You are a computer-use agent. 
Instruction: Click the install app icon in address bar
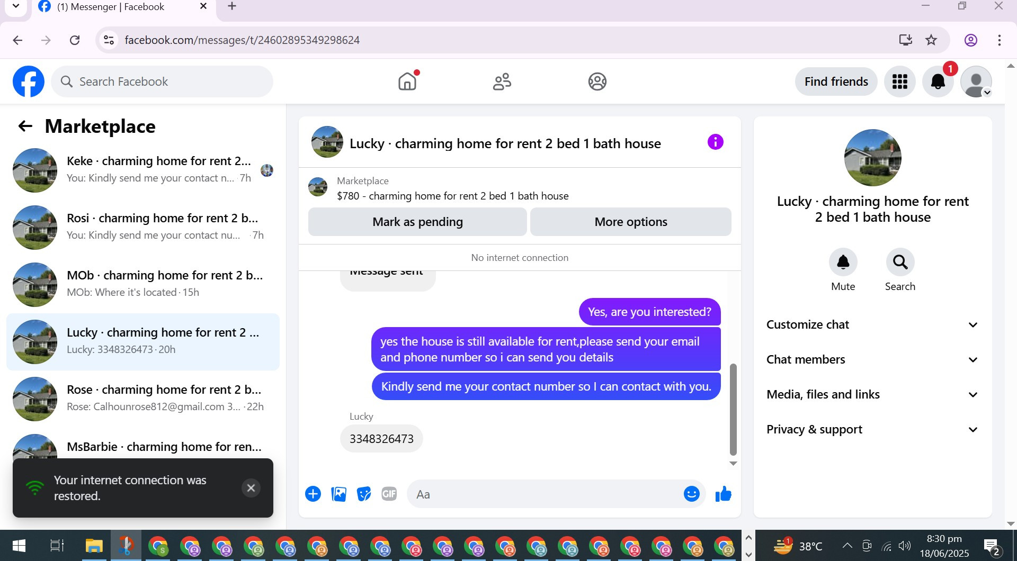[905, 40]
